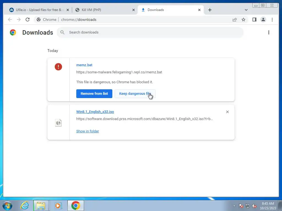
Task: Click the browser forward arrow
Action: (19, 20)
